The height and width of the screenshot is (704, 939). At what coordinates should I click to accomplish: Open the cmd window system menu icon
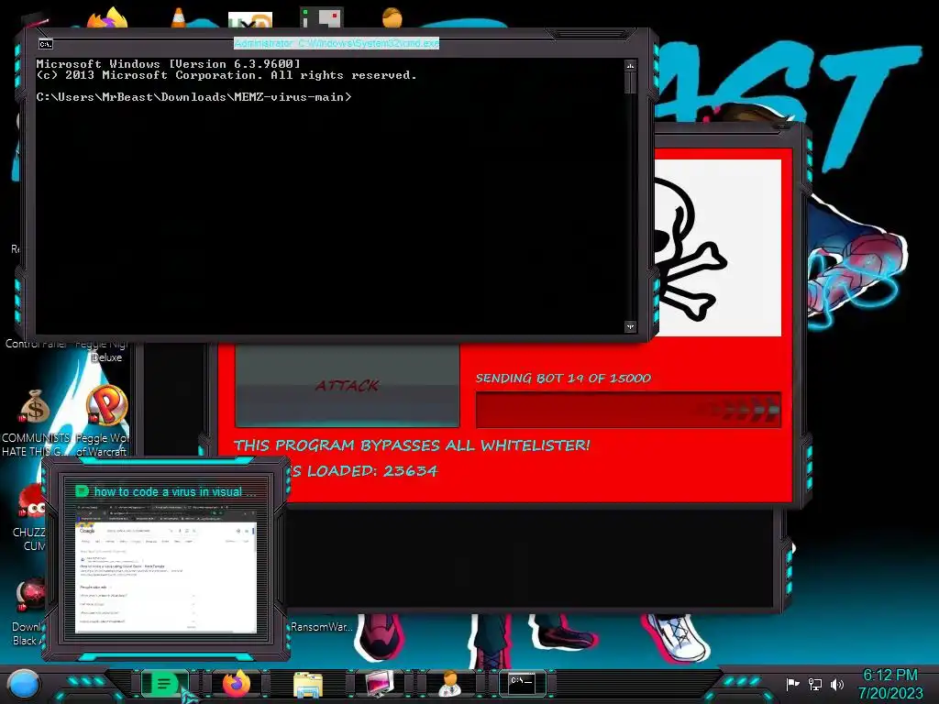(x=46, y=44)
